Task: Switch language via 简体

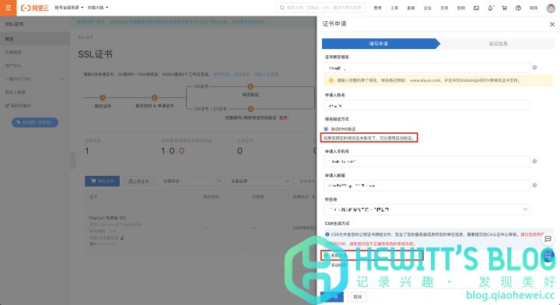Action: pos(534,8)
